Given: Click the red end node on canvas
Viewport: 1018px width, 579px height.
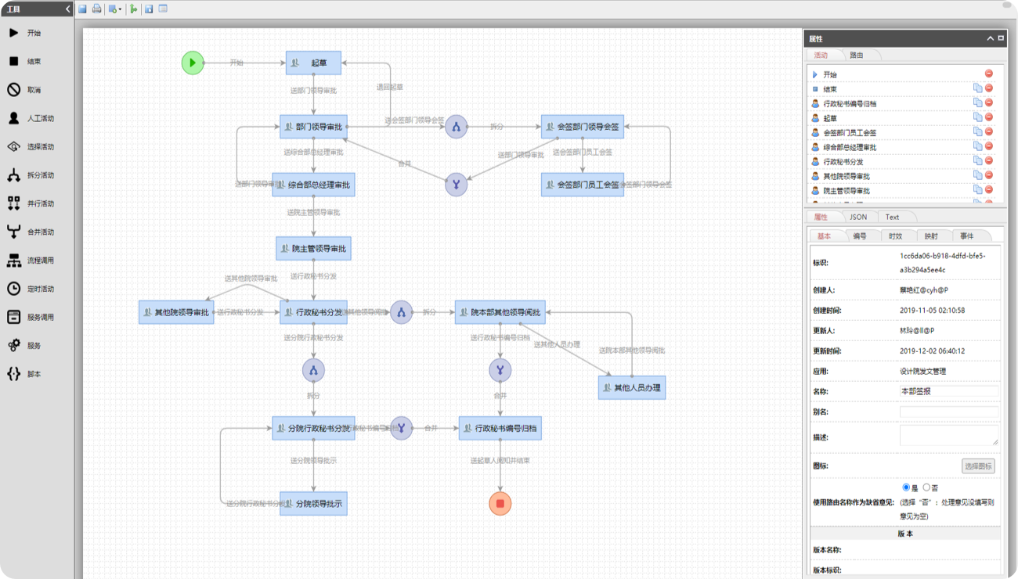Looking at the screenshot, I should pos(500,503).
